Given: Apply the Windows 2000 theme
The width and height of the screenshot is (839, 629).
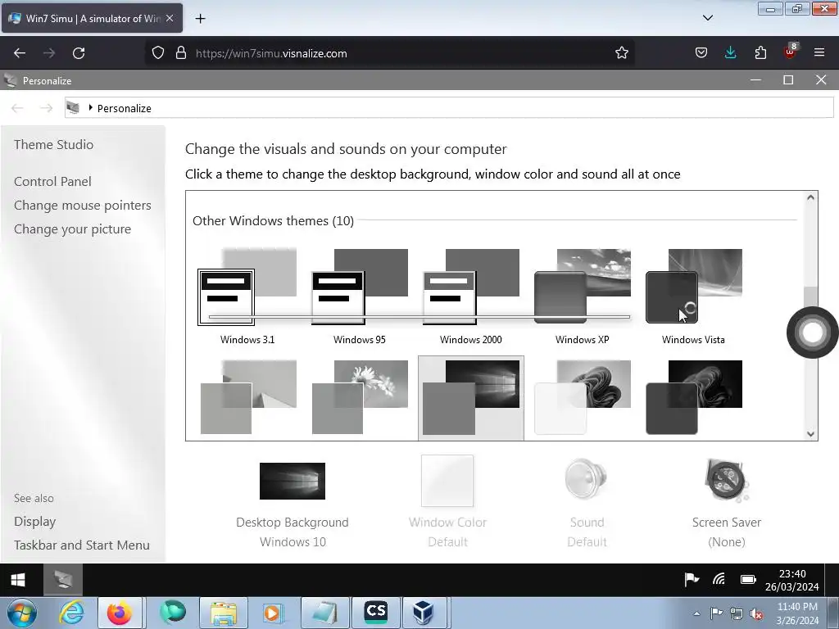Looking at the screenshot, I should pyautogui.click(x=471, y=296).
